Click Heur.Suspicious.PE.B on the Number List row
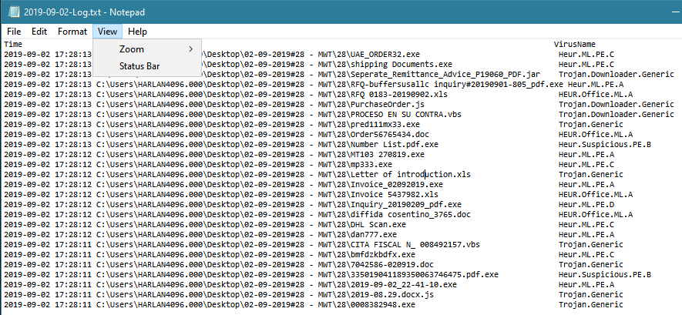This screenshot has height=315, width=682. [605, 144]
